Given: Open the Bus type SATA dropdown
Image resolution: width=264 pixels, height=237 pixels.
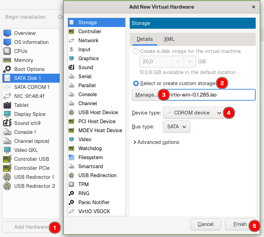Looking at the screenshot, I should click(177, 127).
